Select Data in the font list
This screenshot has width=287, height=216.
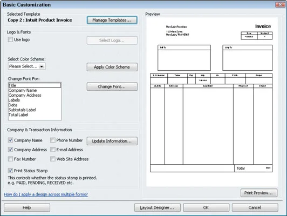(13, 105)
